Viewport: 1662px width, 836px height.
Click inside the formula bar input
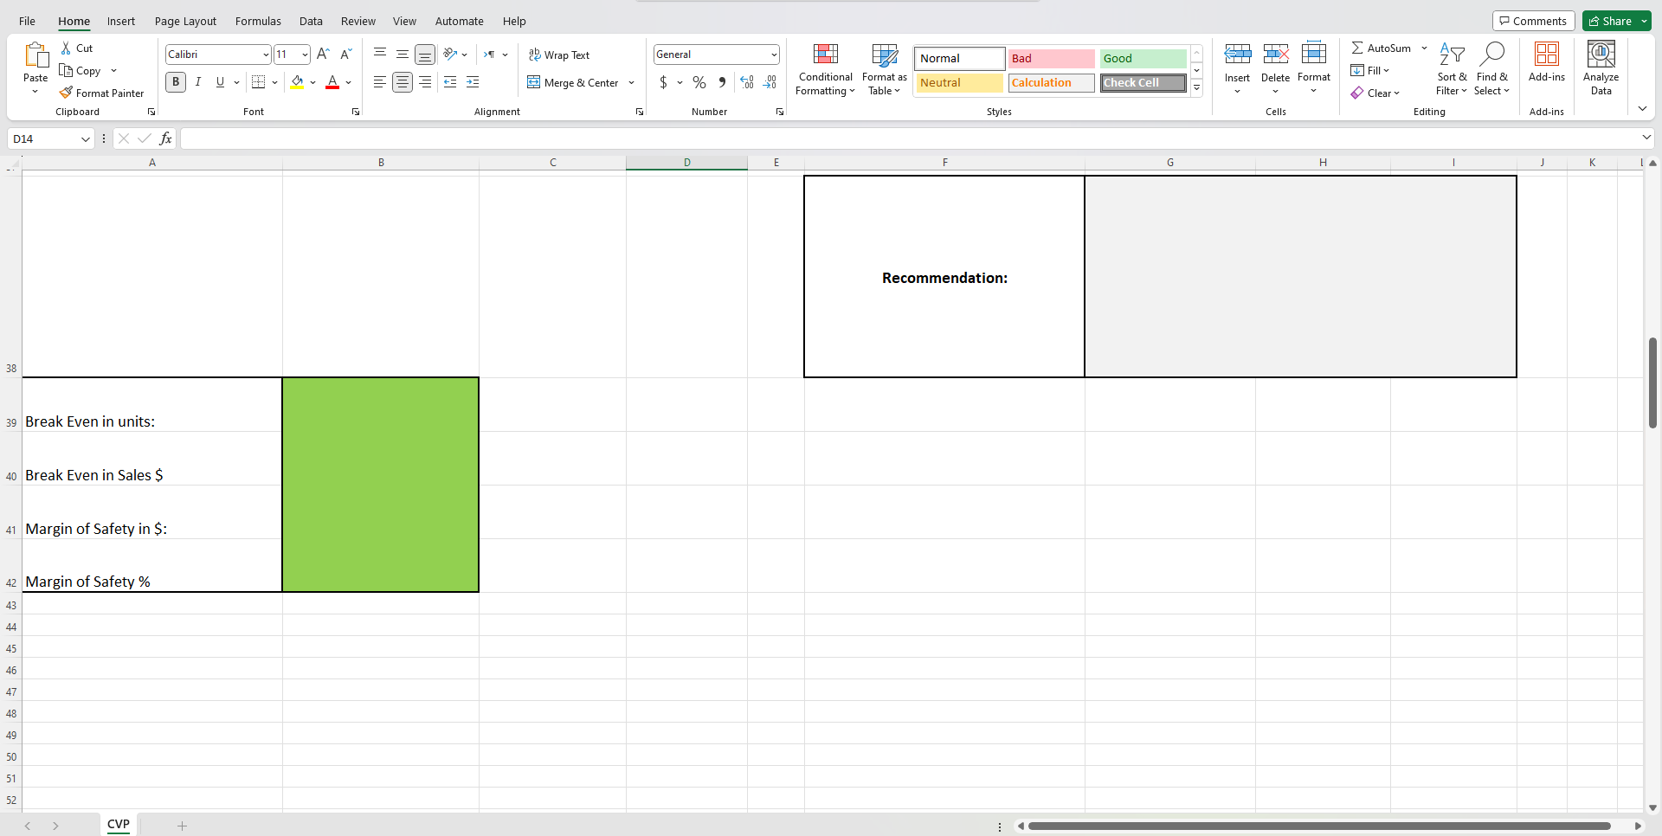click(909, 138)
